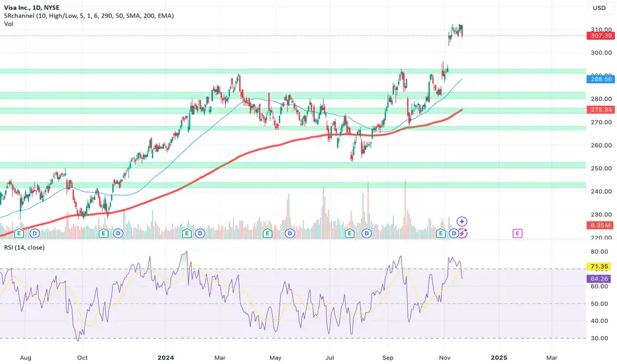
Task: Click the Jul label on time axis
Action: 330,357
